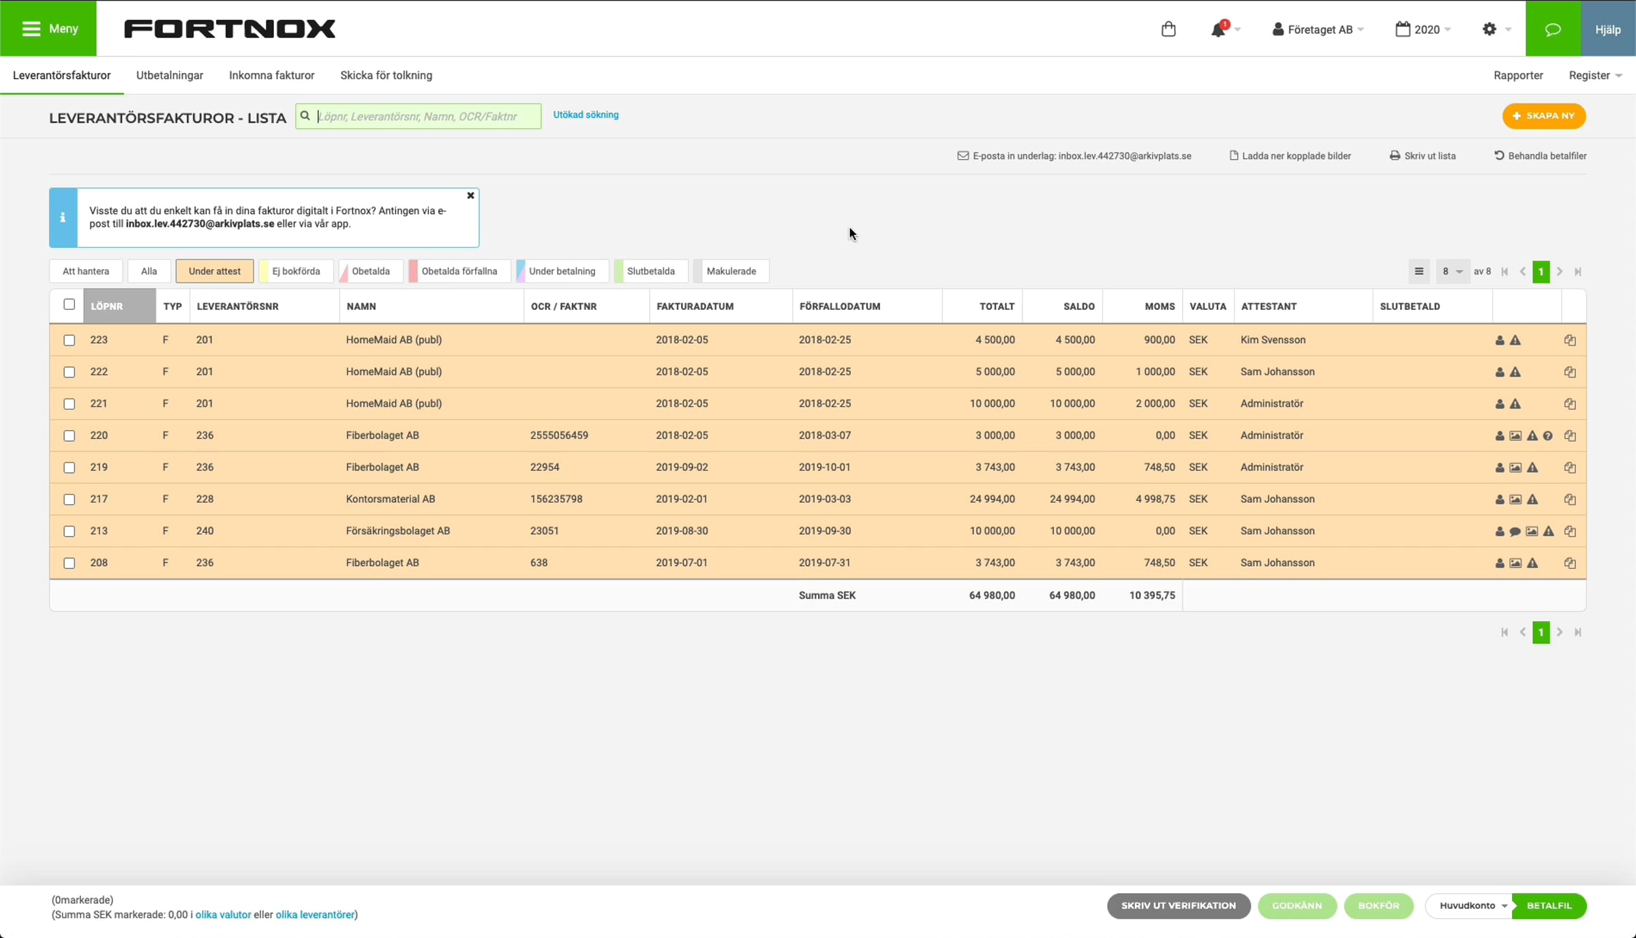1636x938 pixels.
Task: Select the Obetalda förfallna filter
Action: tap(459, 271)
